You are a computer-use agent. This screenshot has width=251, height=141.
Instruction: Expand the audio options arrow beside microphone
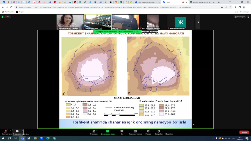[10, 130]
